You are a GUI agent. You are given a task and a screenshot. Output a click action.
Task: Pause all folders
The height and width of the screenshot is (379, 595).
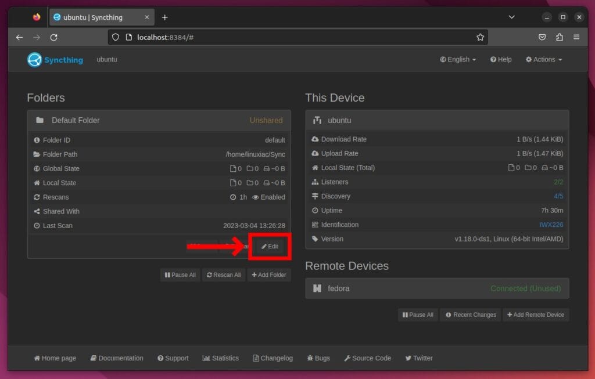pyautogui.click(x=180, y=275)
